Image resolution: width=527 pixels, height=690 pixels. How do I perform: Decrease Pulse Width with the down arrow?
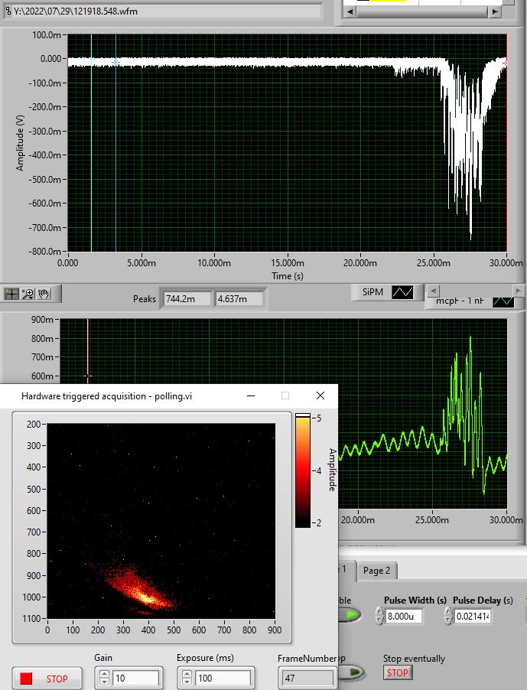(x=379, y=620)
